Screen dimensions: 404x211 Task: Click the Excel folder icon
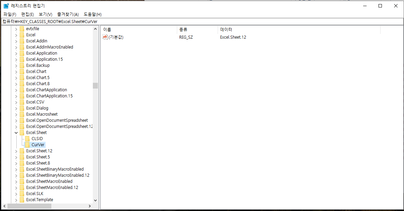tap(22, 35)
